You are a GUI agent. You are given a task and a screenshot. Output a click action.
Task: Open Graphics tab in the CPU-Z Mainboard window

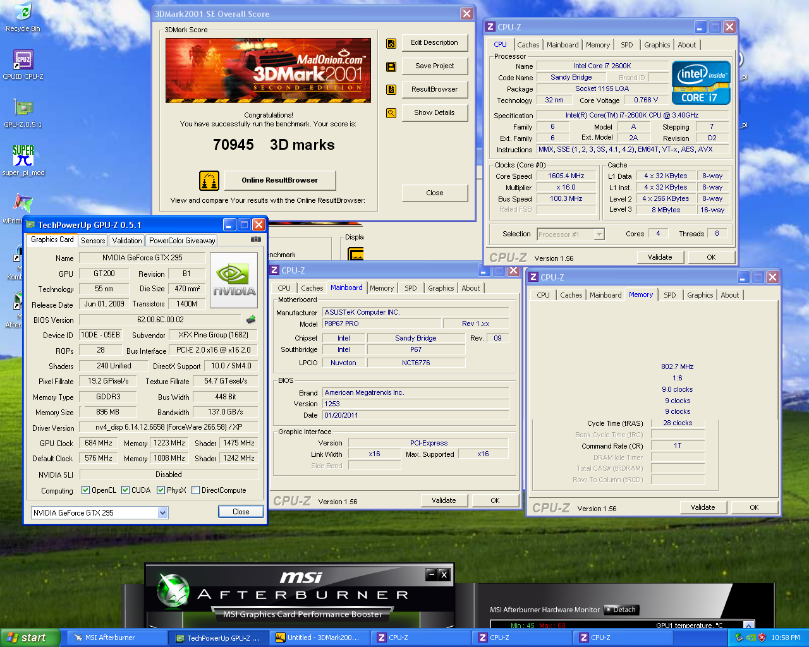(441, 288)
